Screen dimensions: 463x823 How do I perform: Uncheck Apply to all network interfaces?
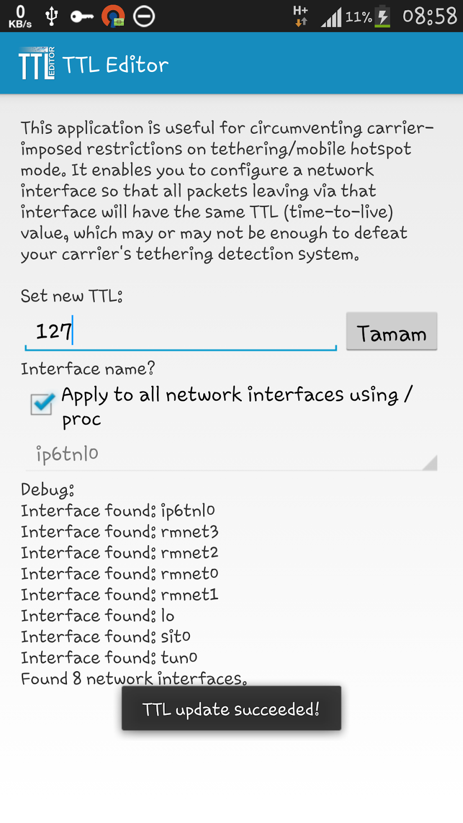tap(42, 404)
